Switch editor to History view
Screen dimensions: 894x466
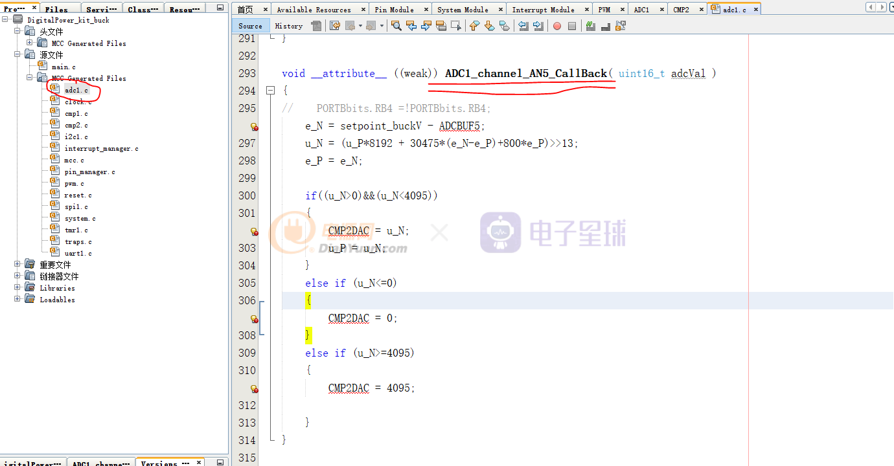coord(288,26)
